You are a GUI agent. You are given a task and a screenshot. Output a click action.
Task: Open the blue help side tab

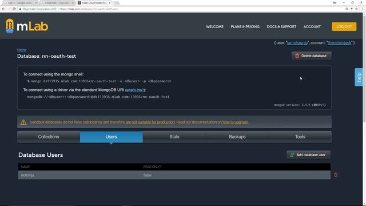pos(359,77)
